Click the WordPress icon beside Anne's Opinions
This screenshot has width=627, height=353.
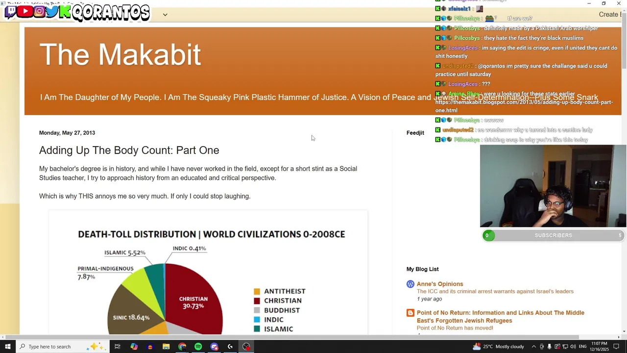pyautogui.click(x=410, y=284)
